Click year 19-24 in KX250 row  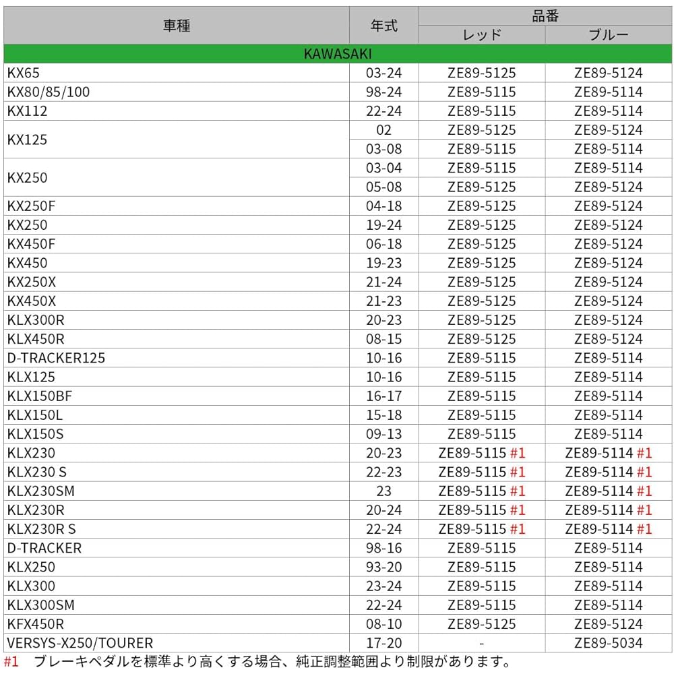click(x=384, y=225)
